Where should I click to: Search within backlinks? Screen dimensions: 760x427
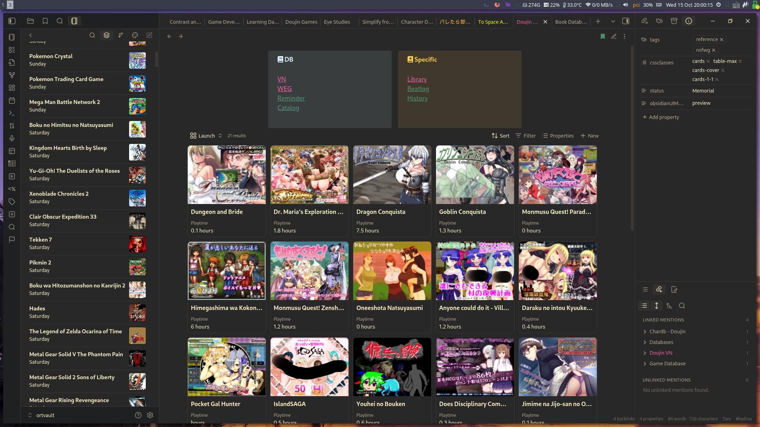(x=682, y=306)
